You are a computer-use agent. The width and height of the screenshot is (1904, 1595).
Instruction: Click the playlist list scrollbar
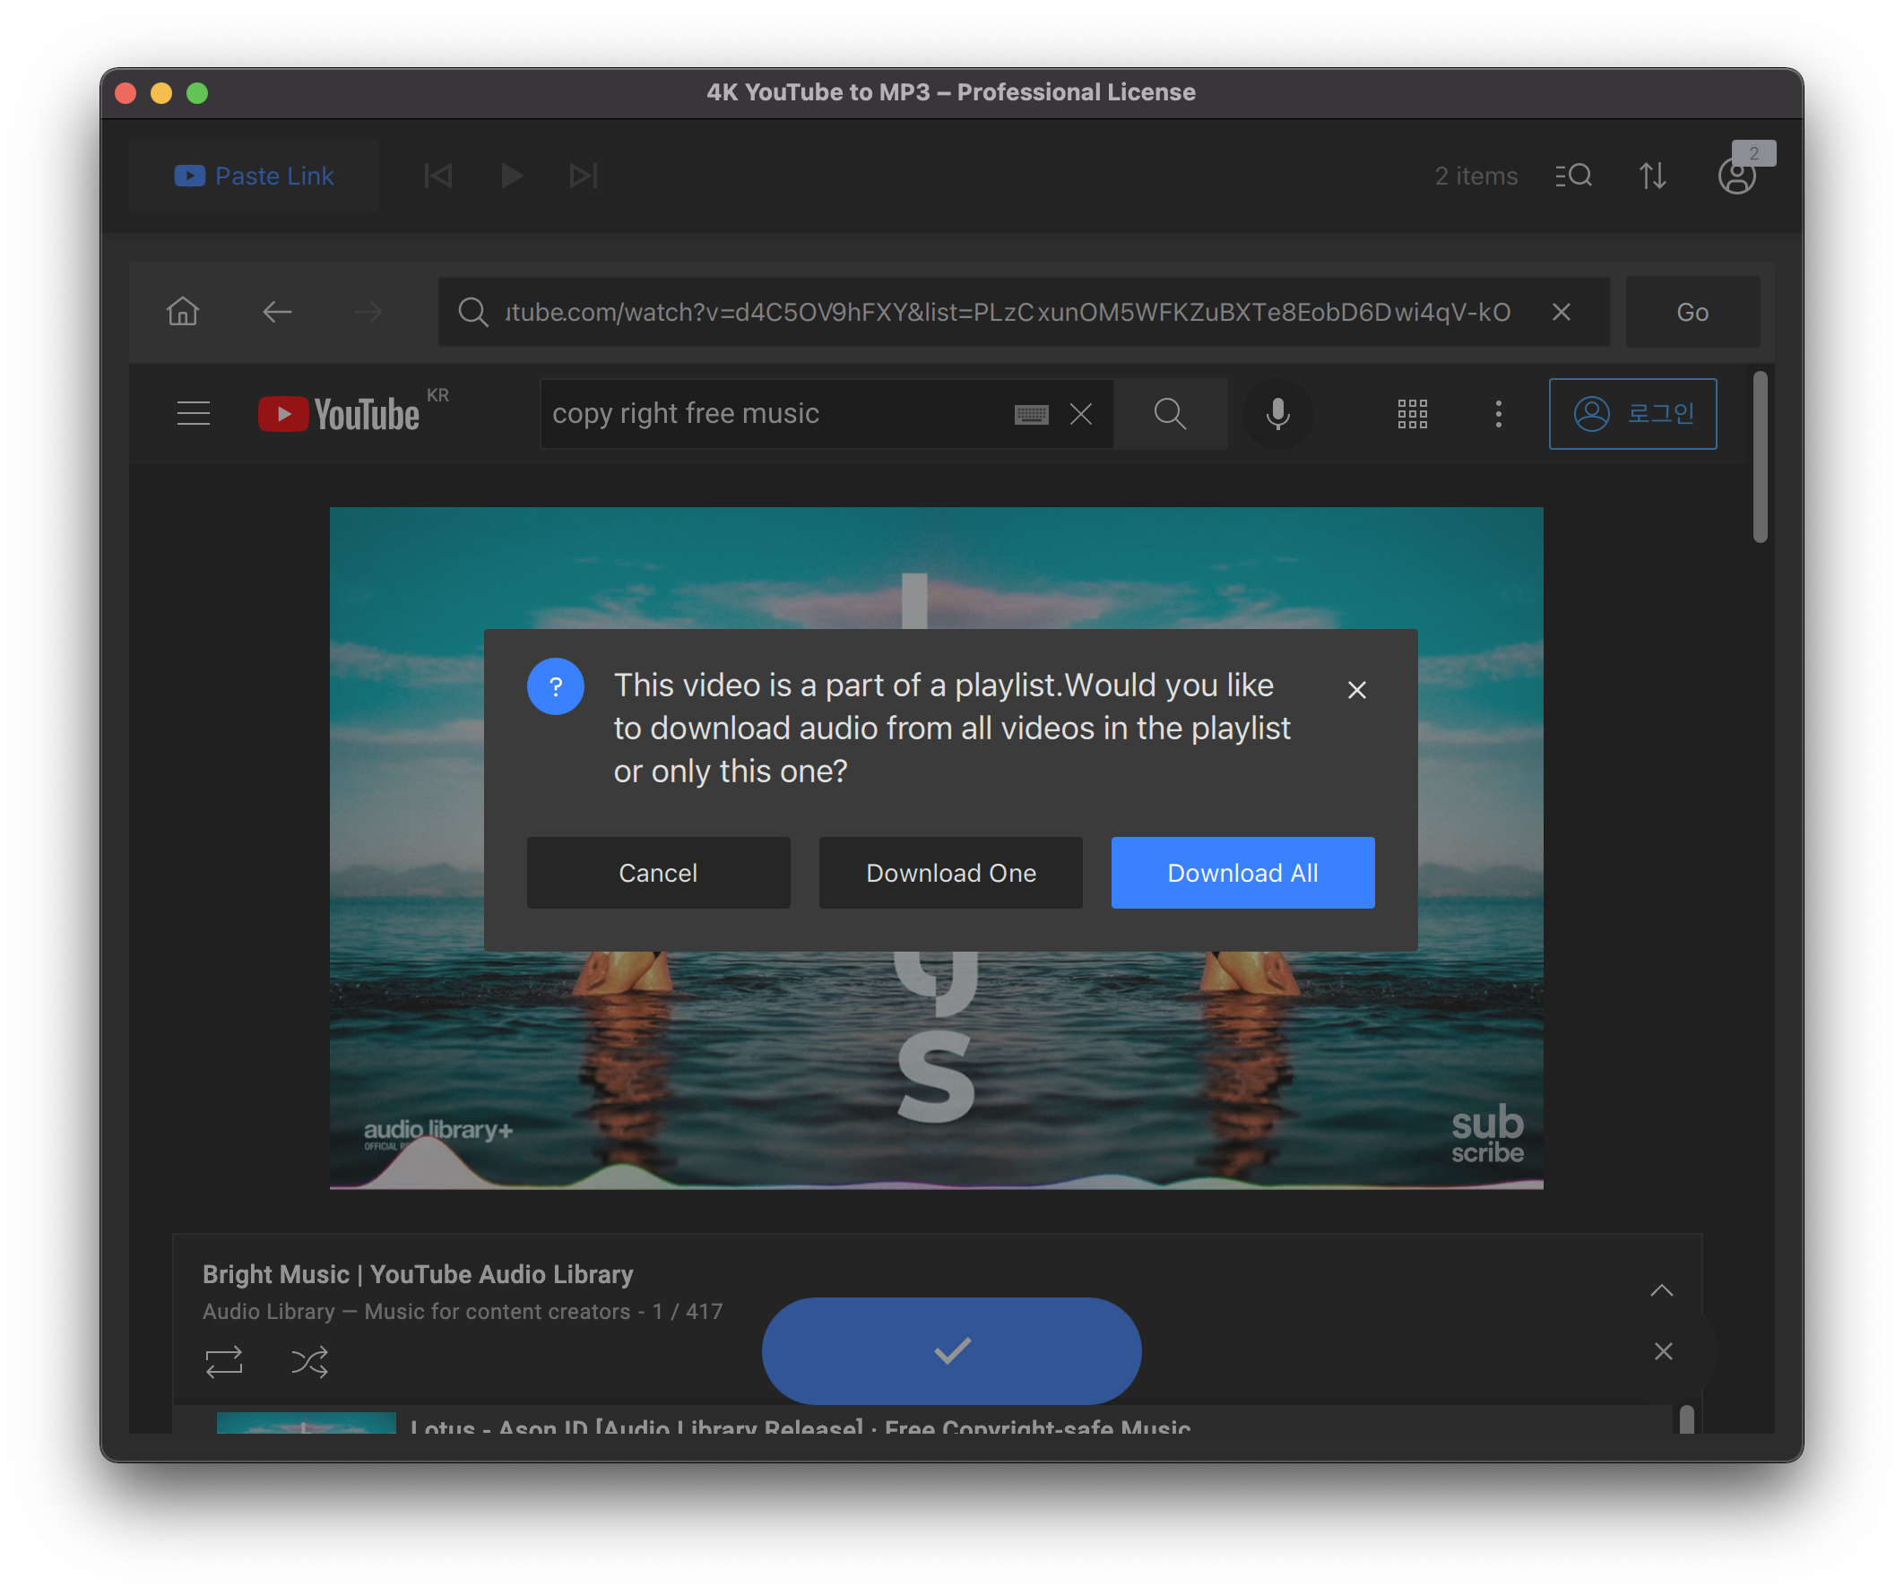(1686, 1419)
